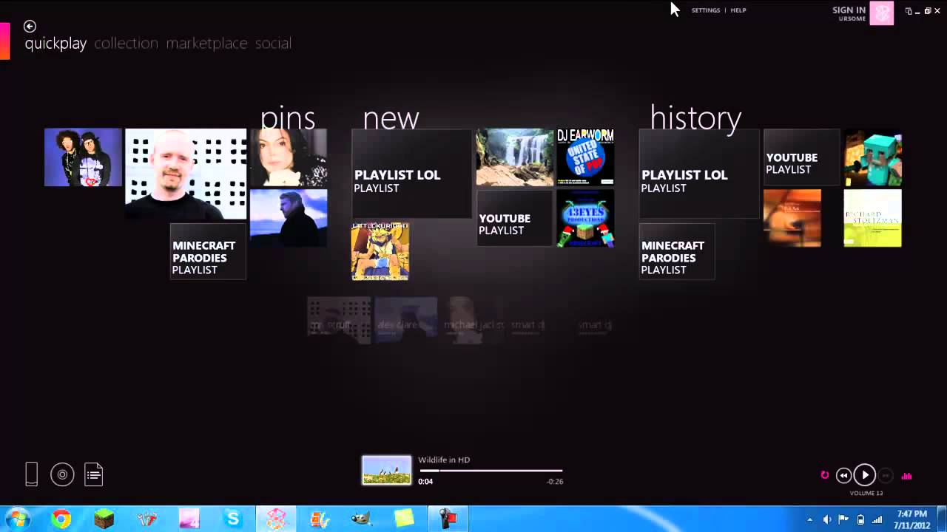Open Minecraft from the taskbar
Image resolution: width=947 pixels, height=532 pixels.
104,519
